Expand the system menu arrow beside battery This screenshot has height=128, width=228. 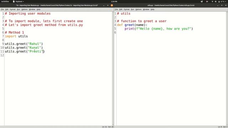[x=226, y=1]
